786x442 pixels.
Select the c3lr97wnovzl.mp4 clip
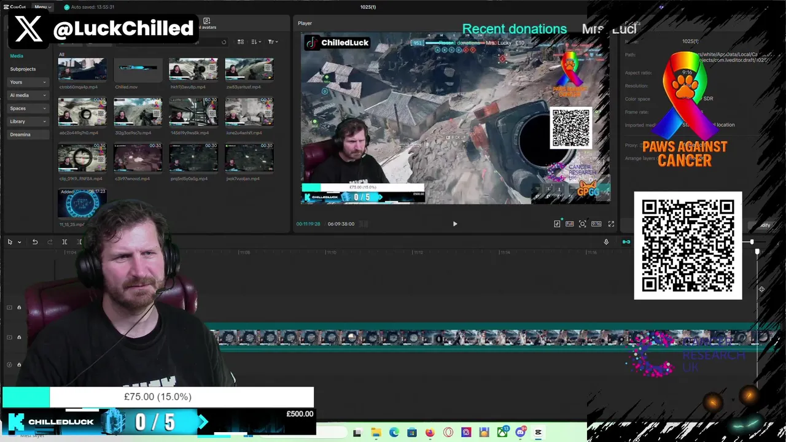(x=138, y=158)
